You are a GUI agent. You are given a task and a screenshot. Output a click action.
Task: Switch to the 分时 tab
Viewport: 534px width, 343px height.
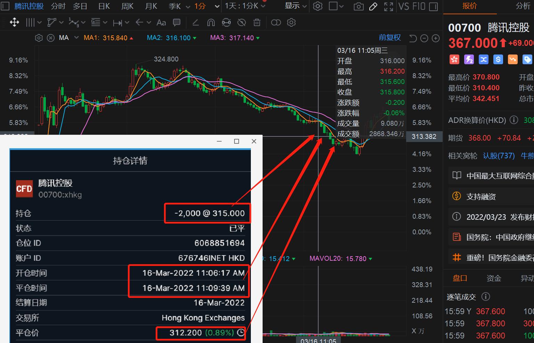[58, 6]
